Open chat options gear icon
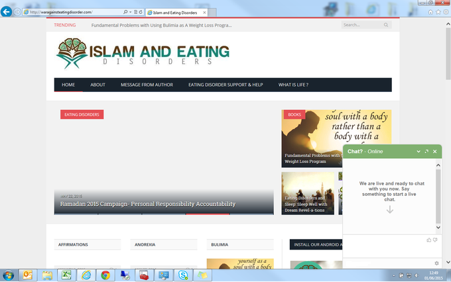The height and width of the screenshot is (282, 451). (436, 263)
